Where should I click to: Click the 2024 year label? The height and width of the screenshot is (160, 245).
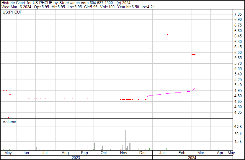(x=192, y=158)
